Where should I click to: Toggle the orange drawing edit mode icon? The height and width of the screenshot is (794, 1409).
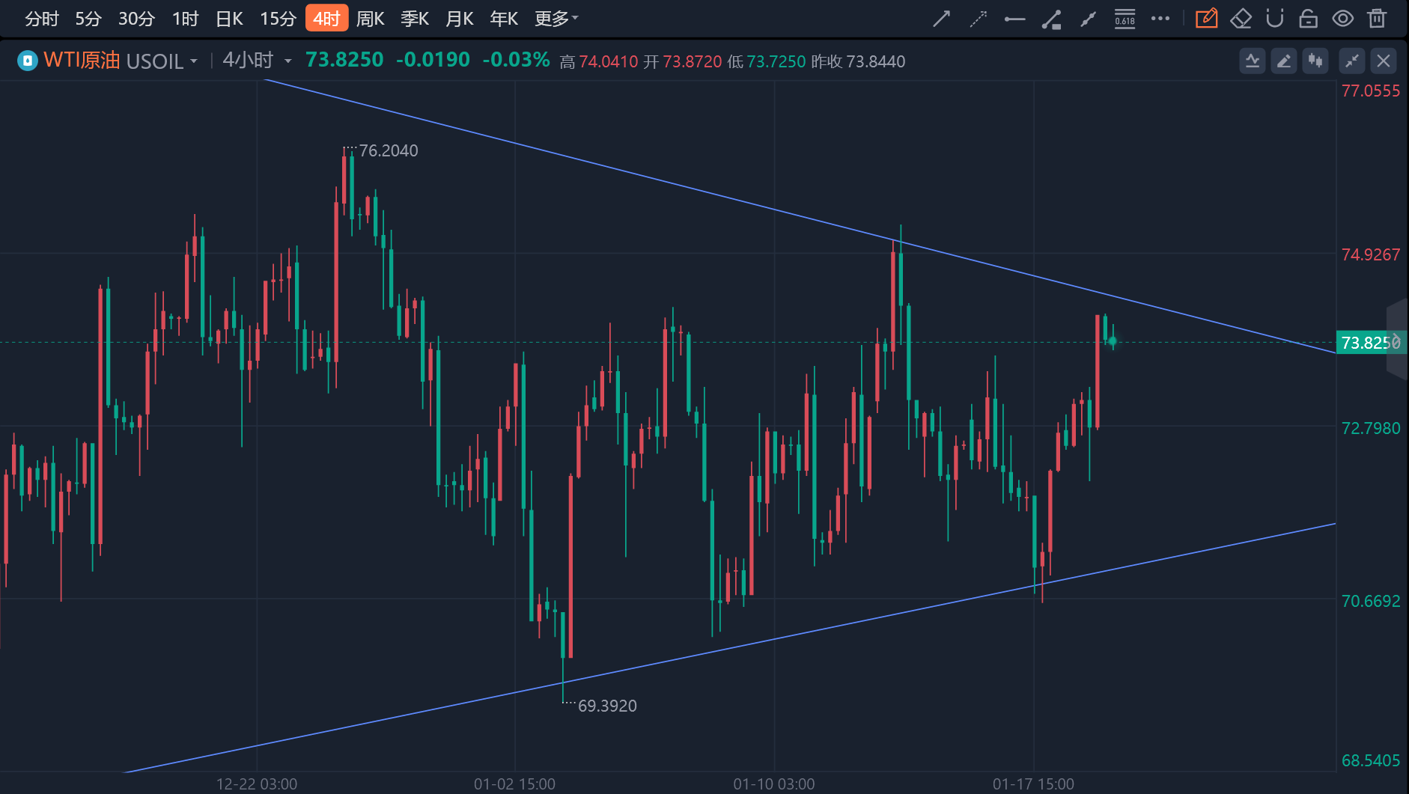point(1206,19)
